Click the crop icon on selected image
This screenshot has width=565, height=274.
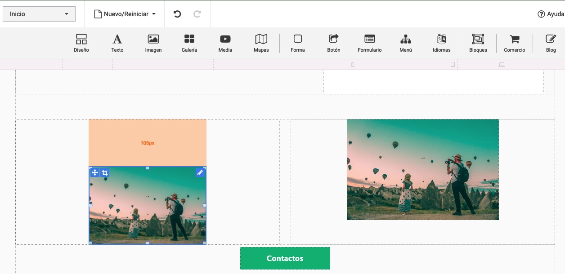tap(105, 173)
